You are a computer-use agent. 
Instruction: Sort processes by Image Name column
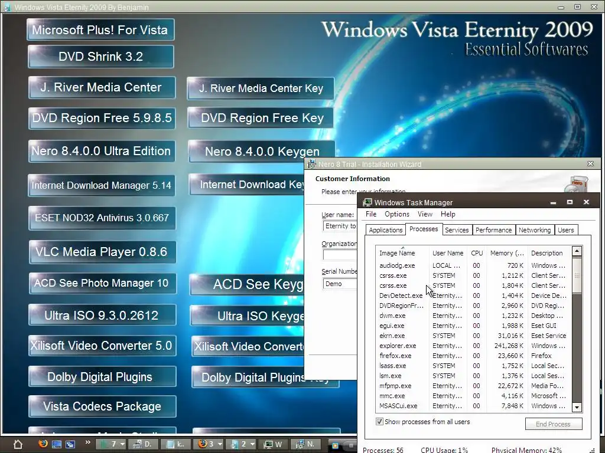pos(402,253)
